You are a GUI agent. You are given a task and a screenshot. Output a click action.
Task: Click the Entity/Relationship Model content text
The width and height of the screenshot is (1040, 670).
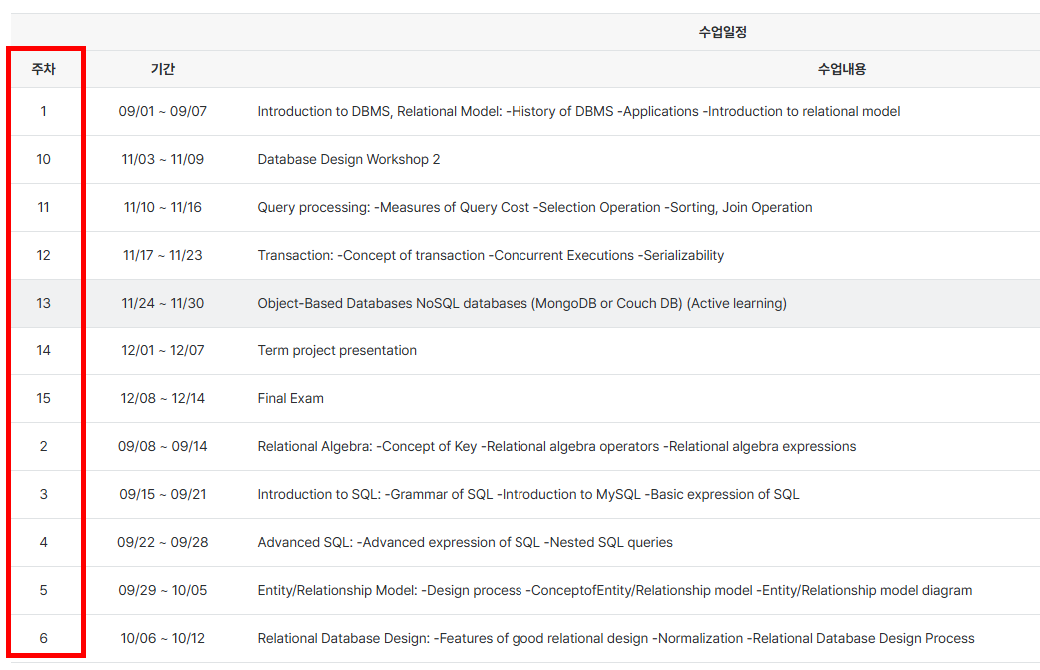614,590
